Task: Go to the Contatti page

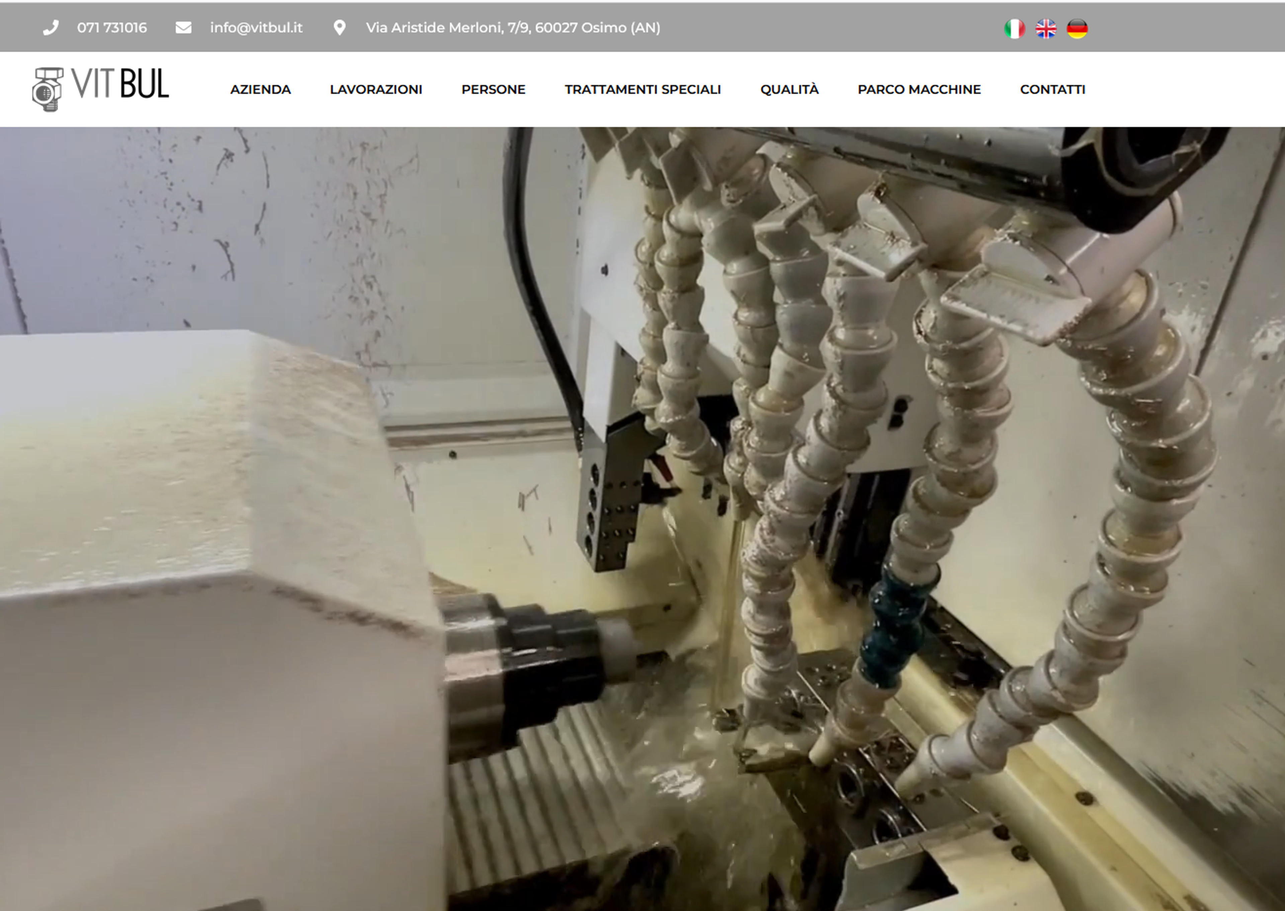Action: tap(1053, 90)
